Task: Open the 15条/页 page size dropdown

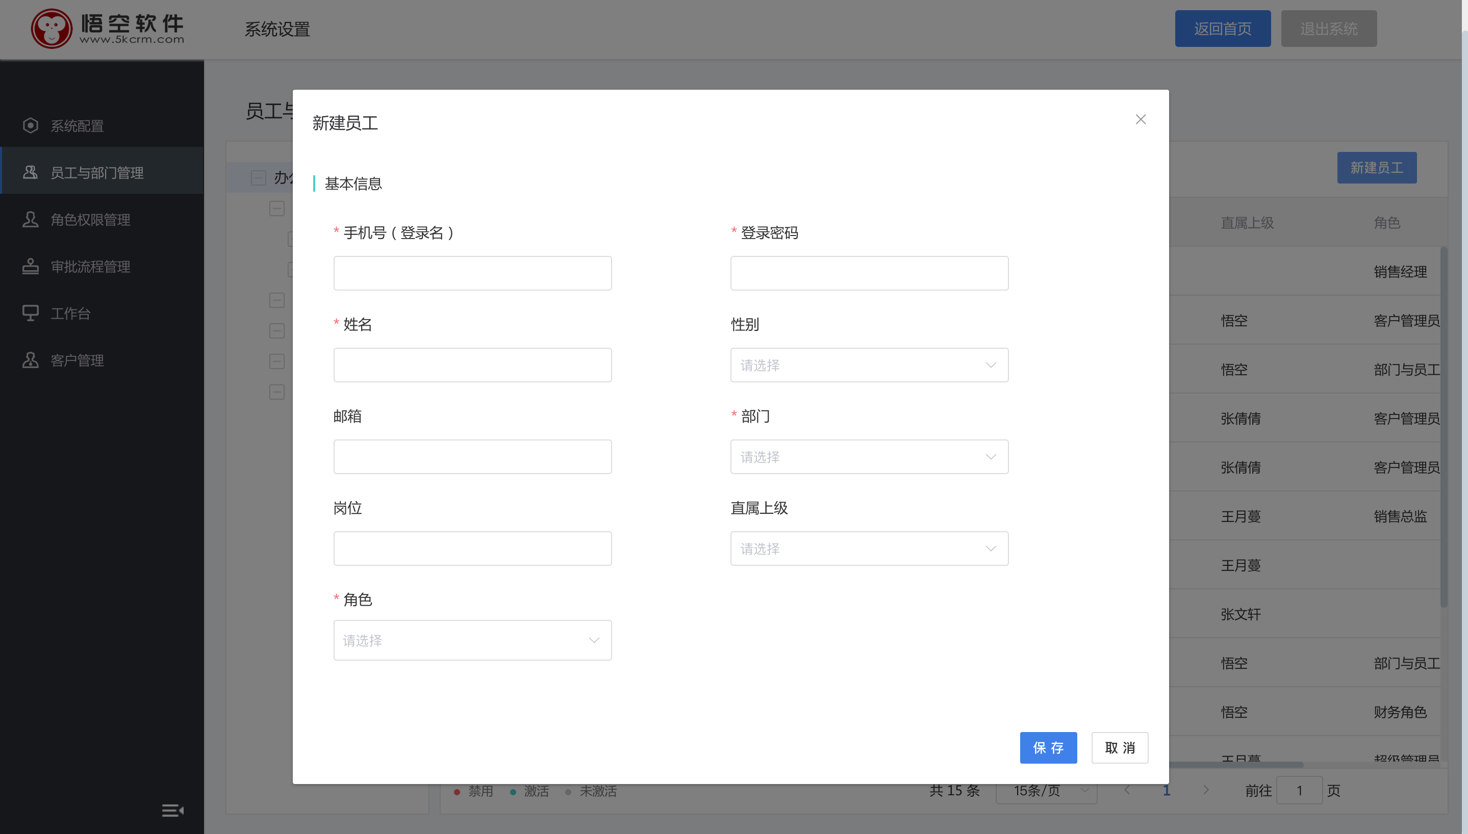Action: [x=1046, y=791]
